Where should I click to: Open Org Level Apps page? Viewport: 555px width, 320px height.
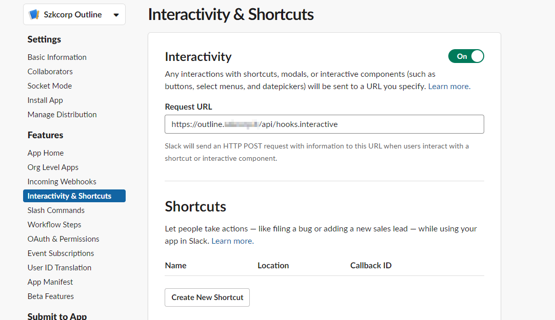53,167
